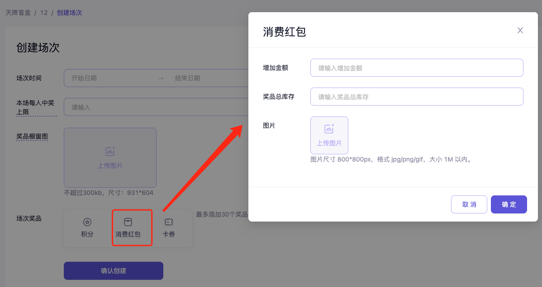Screen dimensions: 542x287
Task: Click the 确认创建 button
Action: 113,271
